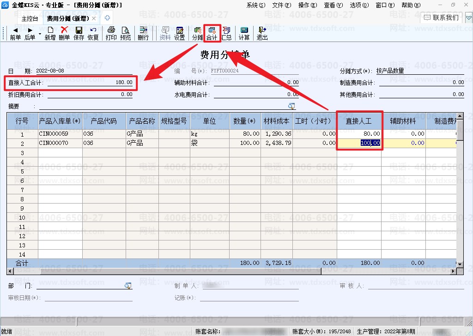Close the 费用分摊(新增) tab
Screen dimensions: 473x336
pos(94,18)
